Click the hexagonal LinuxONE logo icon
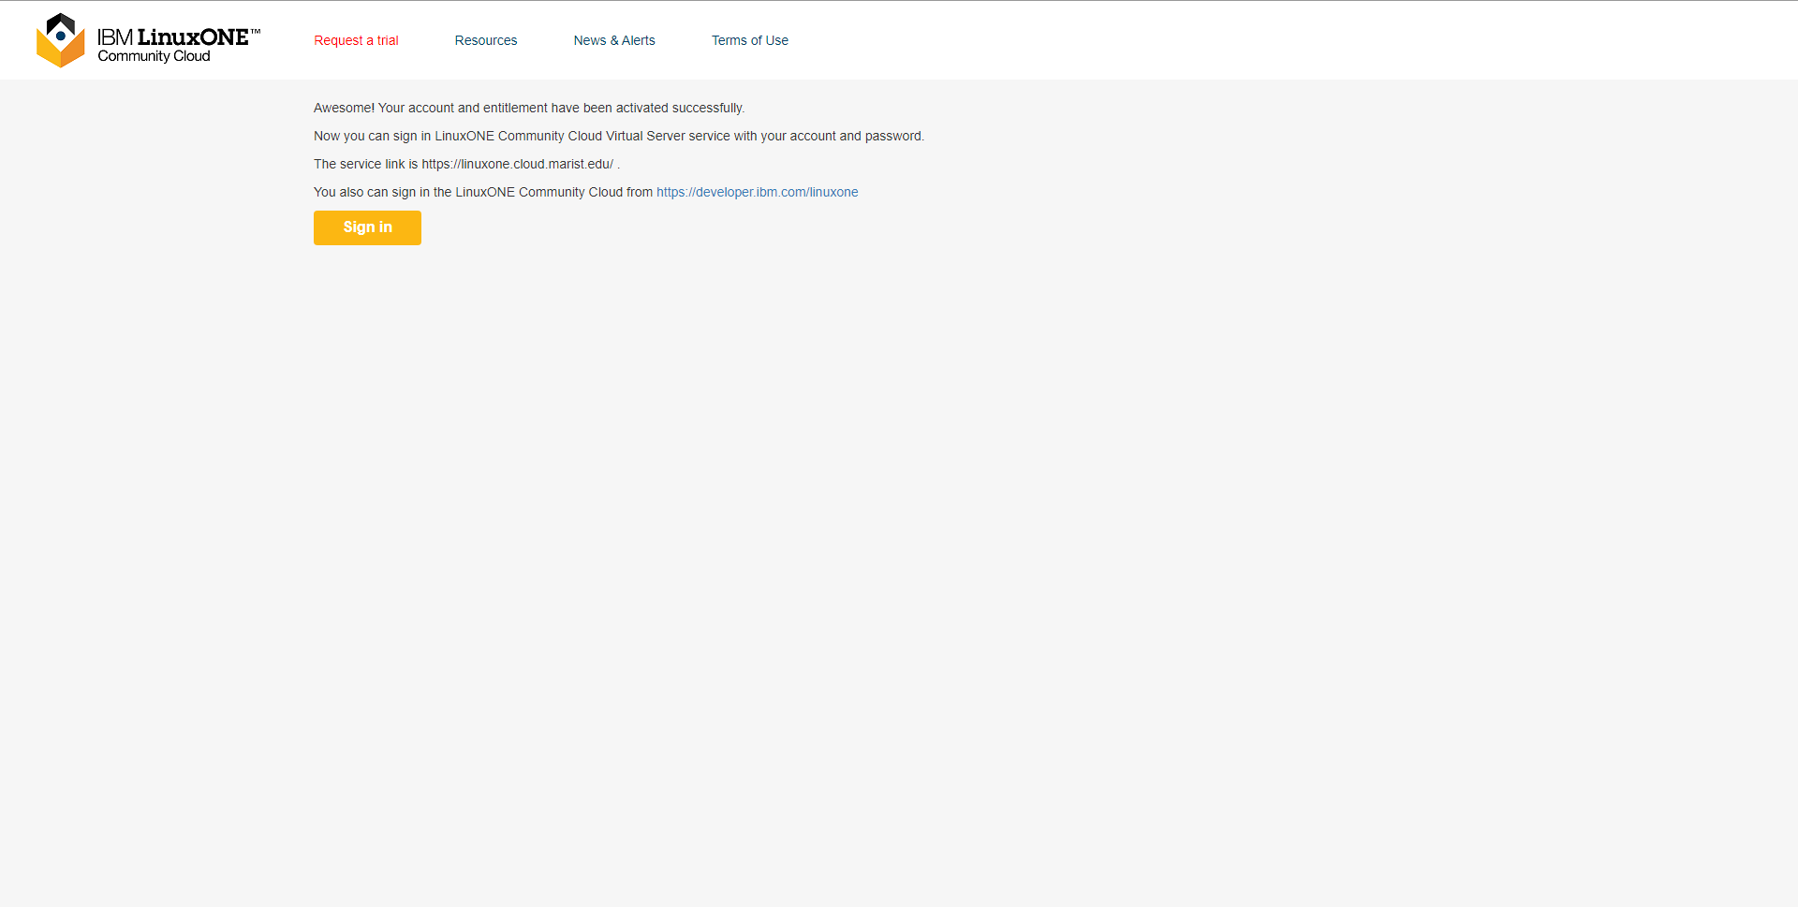 (x=60, y=40)
